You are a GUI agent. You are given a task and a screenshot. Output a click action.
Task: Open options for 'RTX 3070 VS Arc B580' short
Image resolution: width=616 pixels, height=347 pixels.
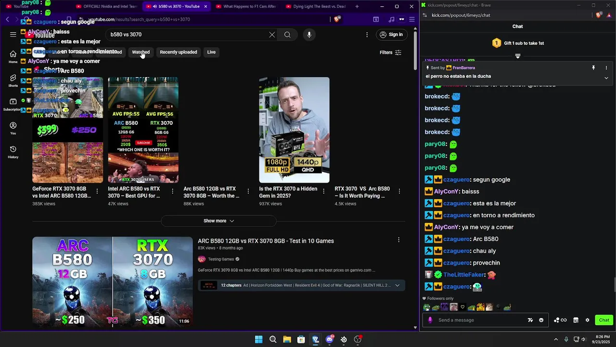[399, 191]
